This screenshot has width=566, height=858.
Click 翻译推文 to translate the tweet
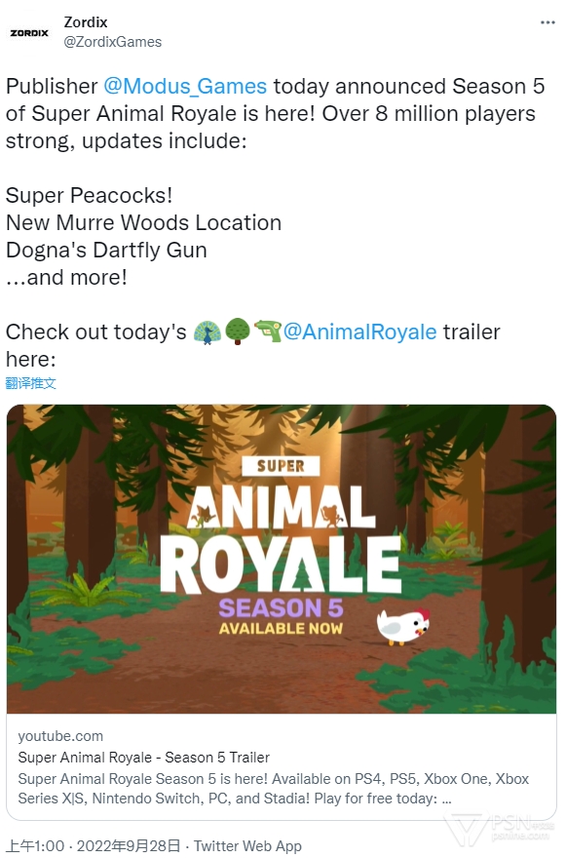[x=30, y=383]
